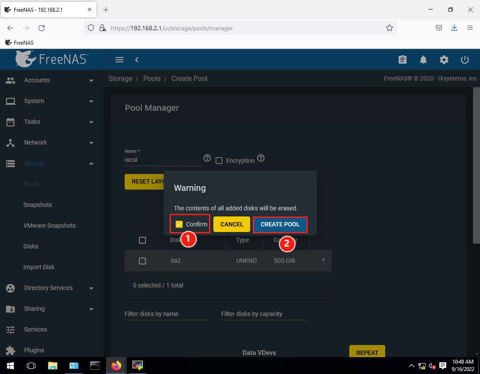
Task: Click the REPEAT button
Action: click(x=367, y=352)
